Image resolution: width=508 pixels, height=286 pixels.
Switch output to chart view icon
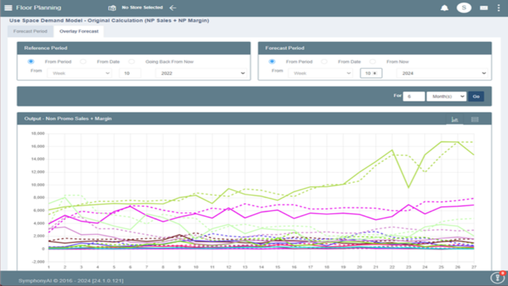[x=454, y=119]
